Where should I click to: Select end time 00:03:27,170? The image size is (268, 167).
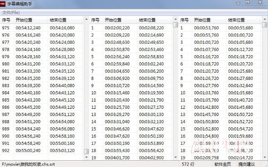[151, 107]
